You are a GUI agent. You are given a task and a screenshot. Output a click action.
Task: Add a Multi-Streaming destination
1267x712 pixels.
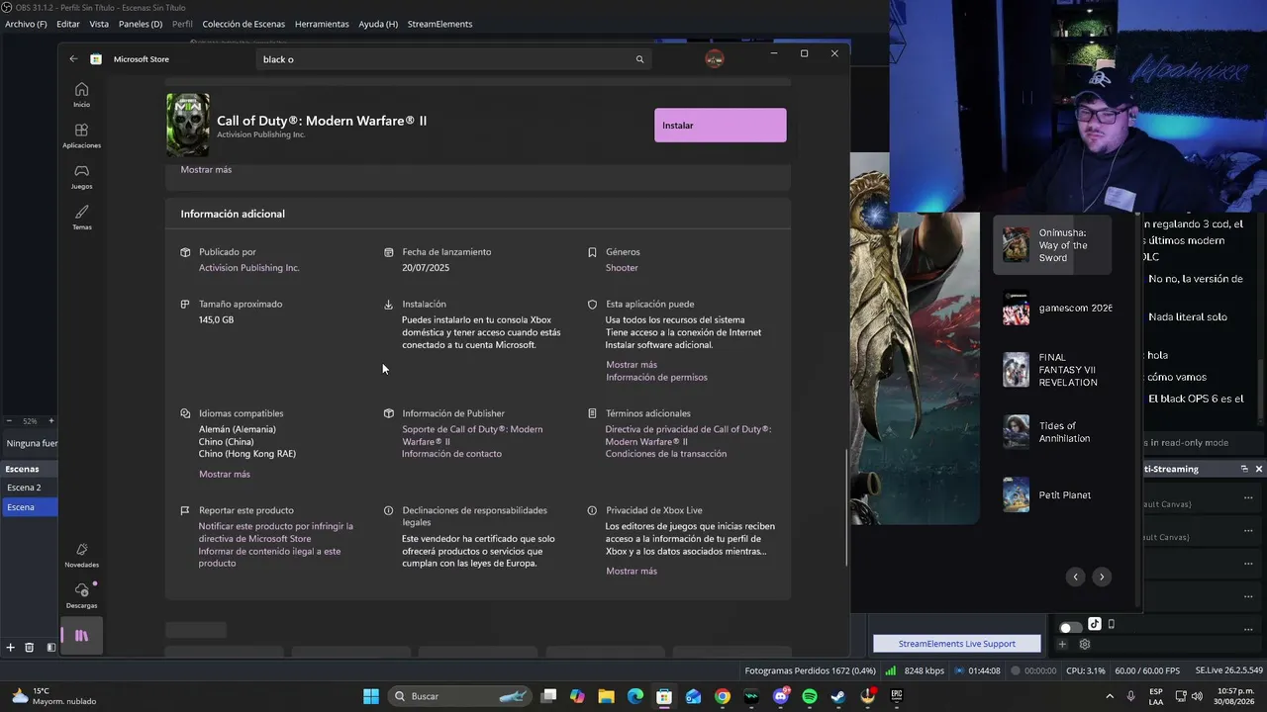click(1062, 644)
